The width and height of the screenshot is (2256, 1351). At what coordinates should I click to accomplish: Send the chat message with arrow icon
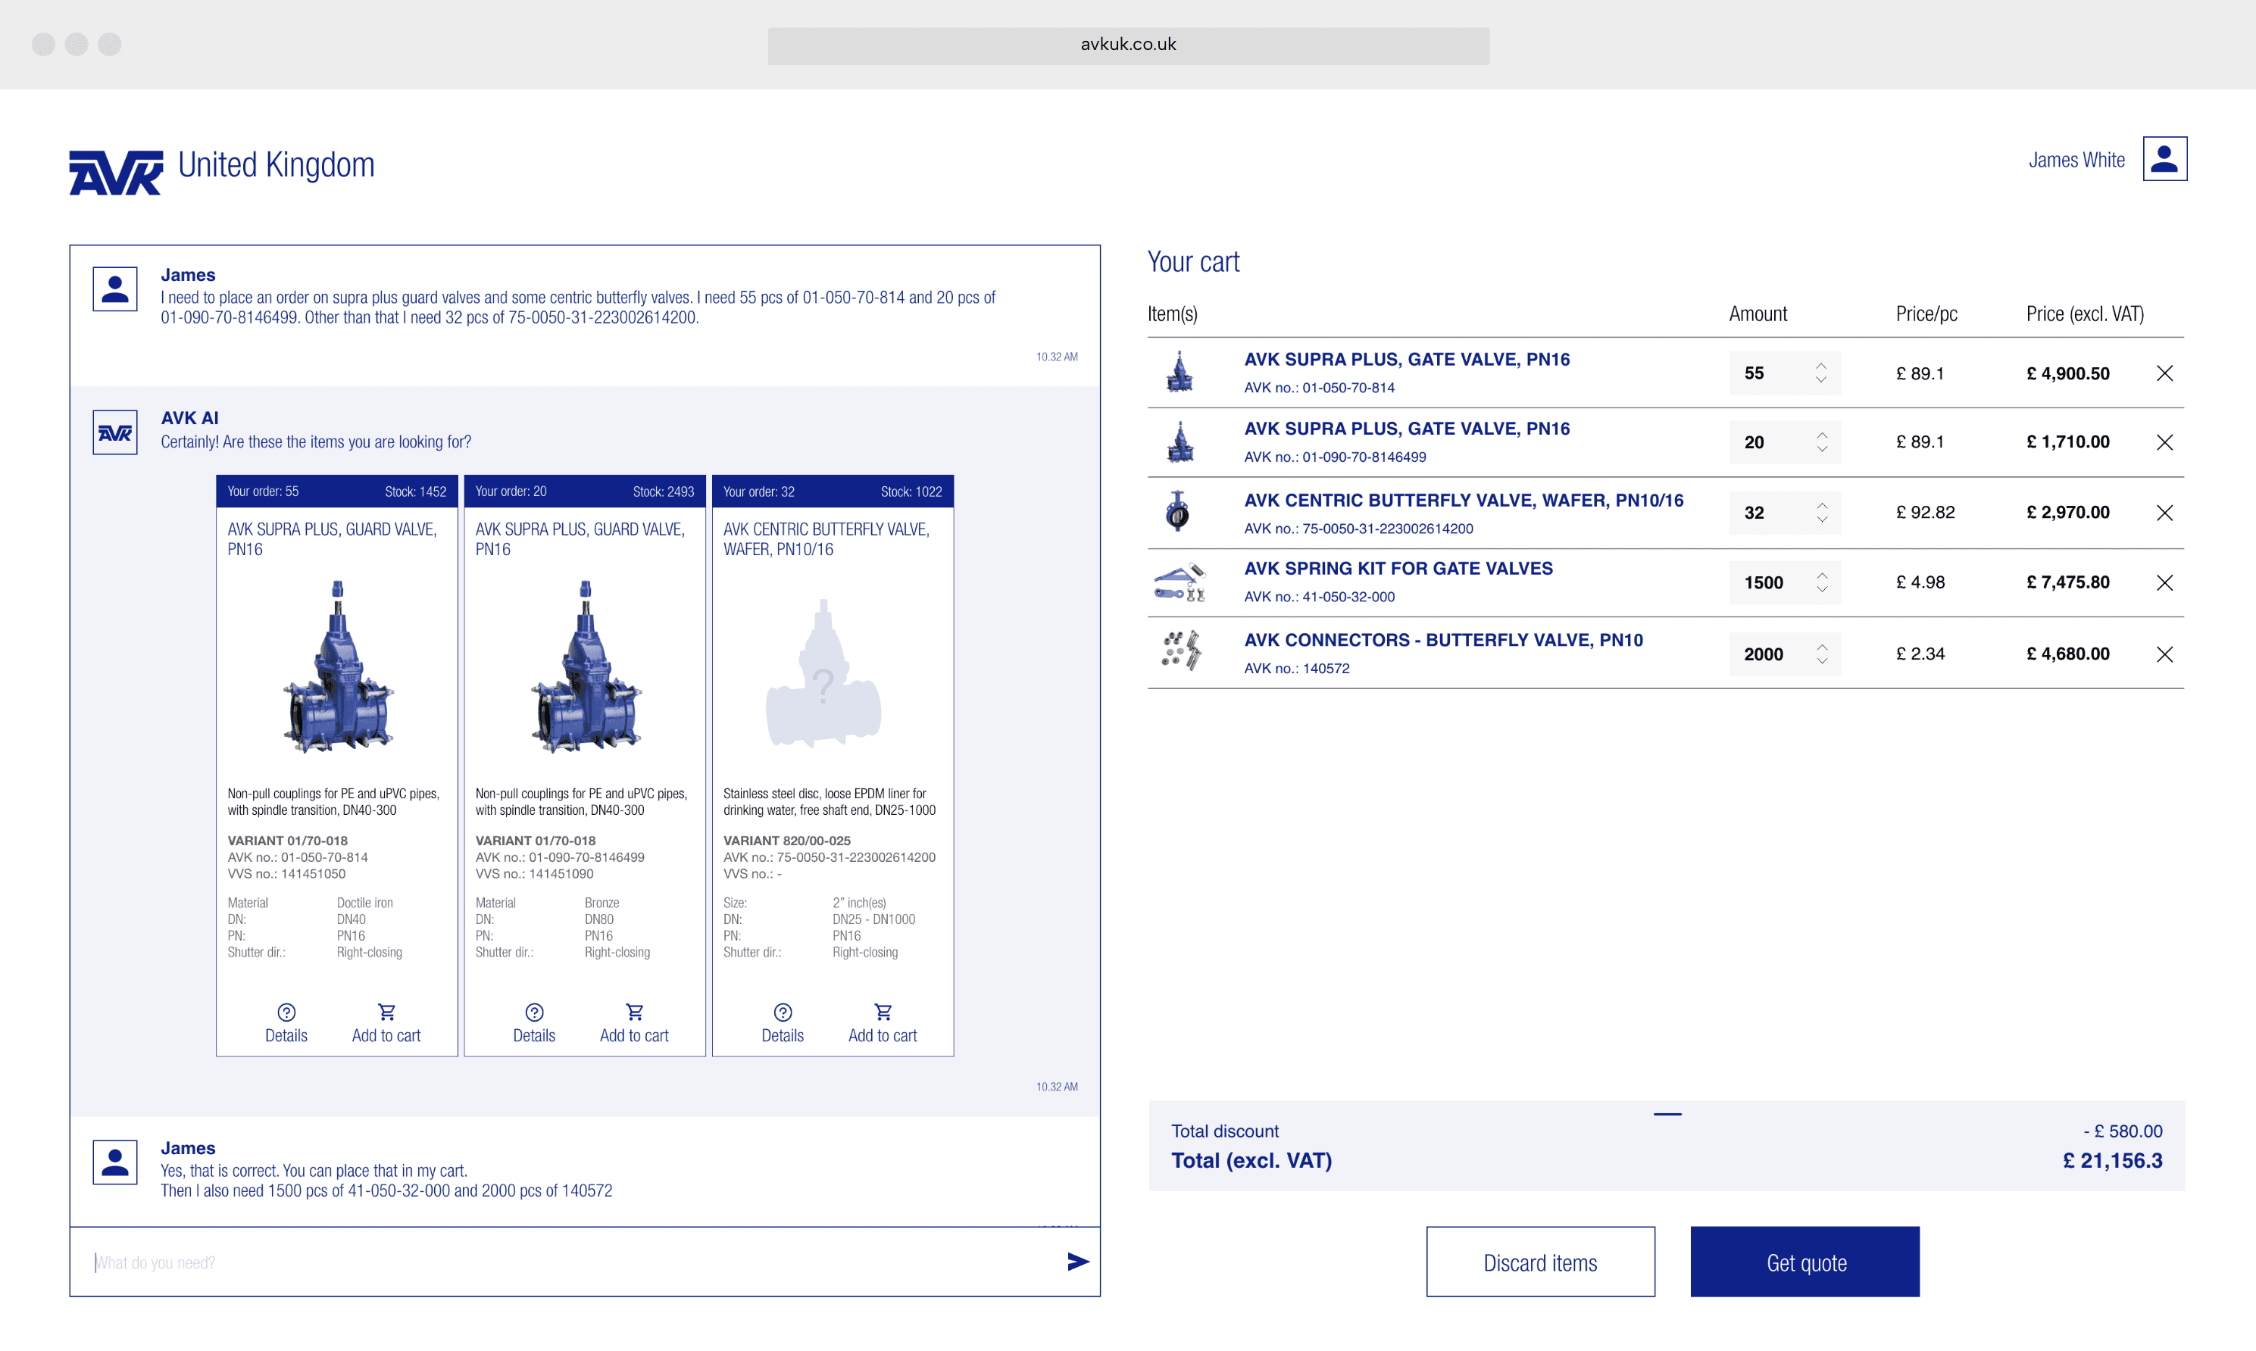1078,1261
